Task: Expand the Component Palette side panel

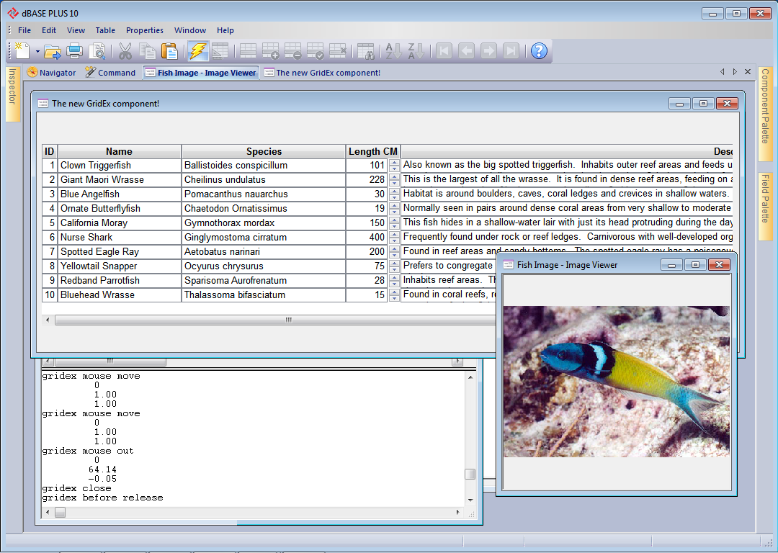Action: pyautogui.click(x=765, y=114)
